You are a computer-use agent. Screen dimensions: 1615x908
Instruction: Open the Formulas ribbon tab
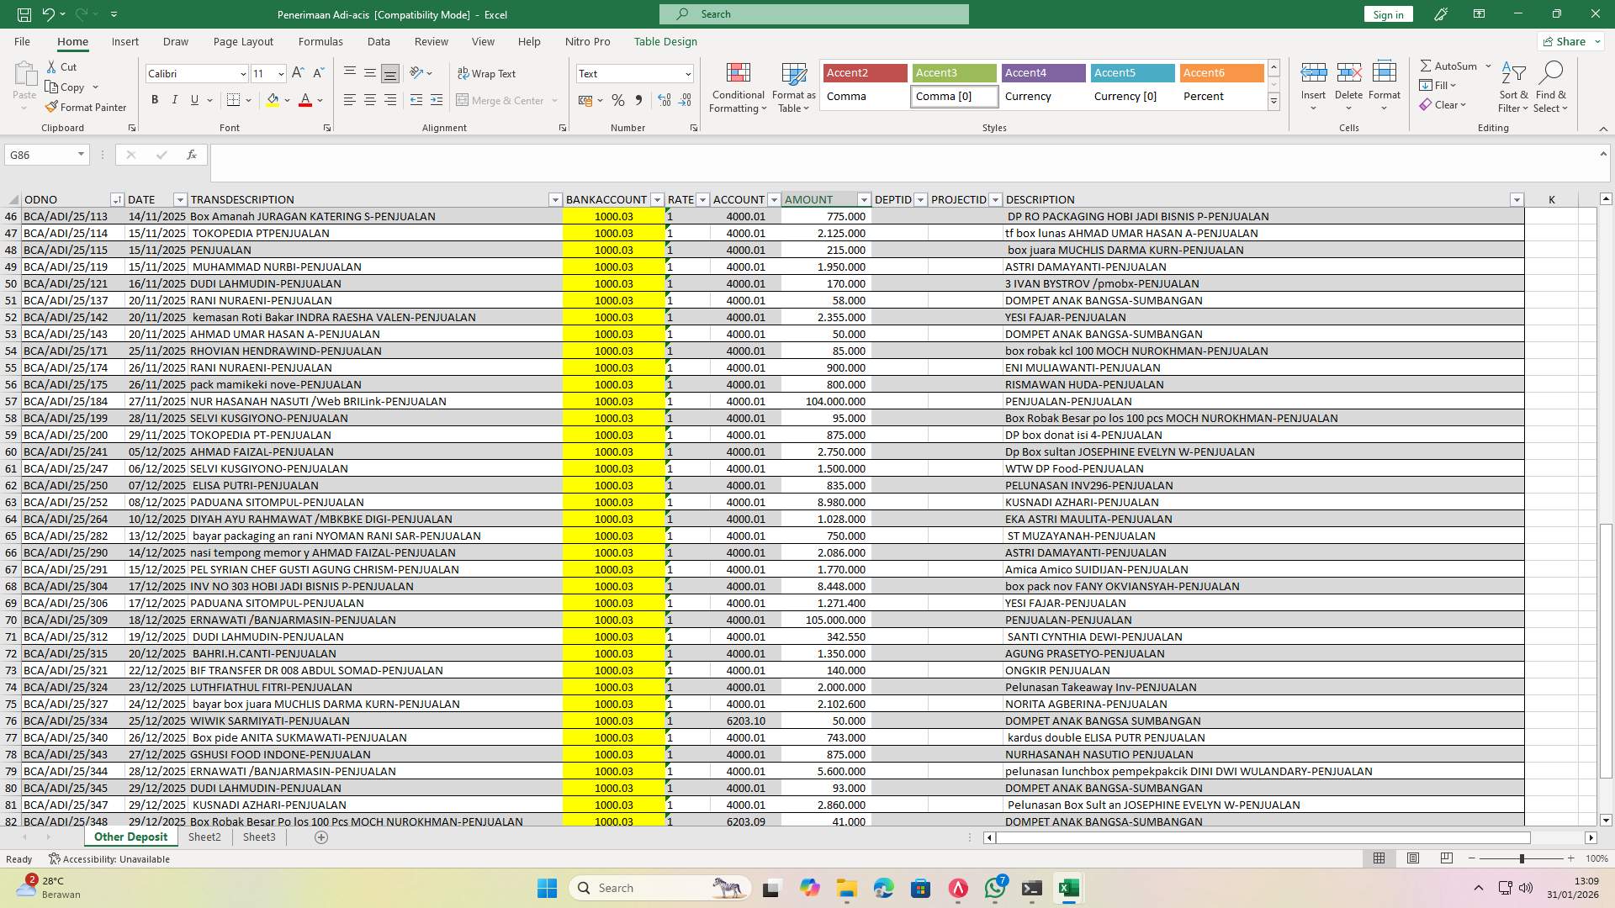tap(320, 41)
